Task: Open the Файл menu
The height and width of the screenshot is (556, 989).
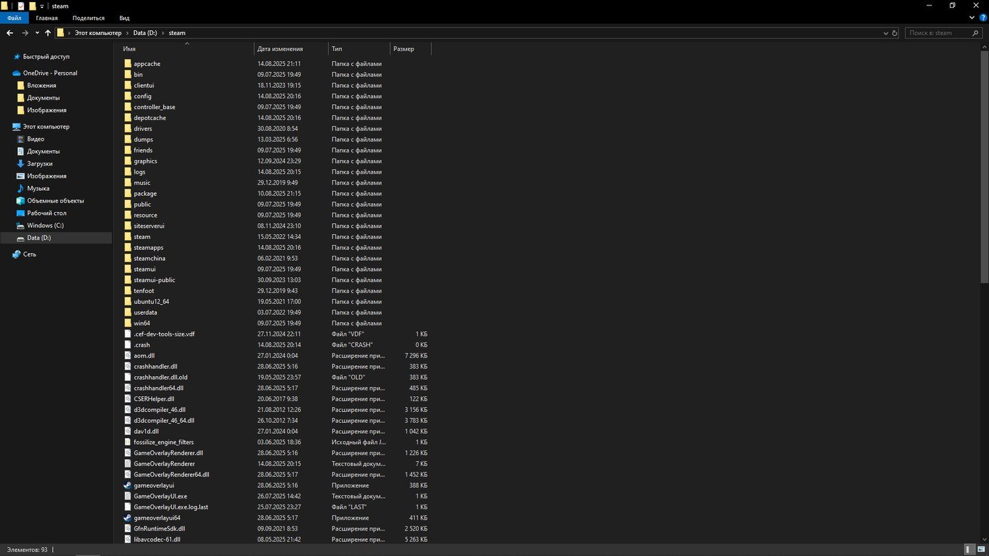Action: (14, 18)
